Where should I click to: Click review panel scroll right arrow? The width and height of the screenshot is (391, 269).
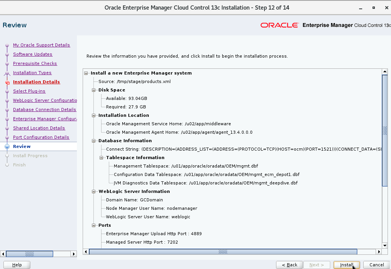coord(379,252)
